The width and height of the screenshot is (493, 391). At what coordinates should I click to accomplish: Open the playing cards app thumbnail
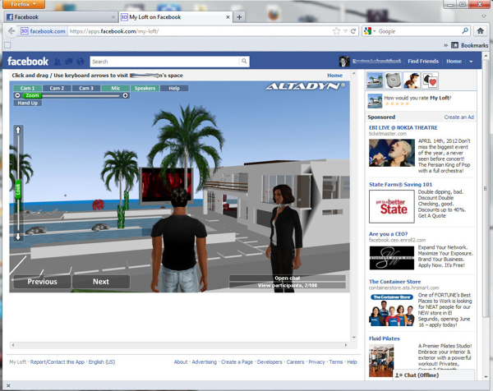(x=430, y=80)
